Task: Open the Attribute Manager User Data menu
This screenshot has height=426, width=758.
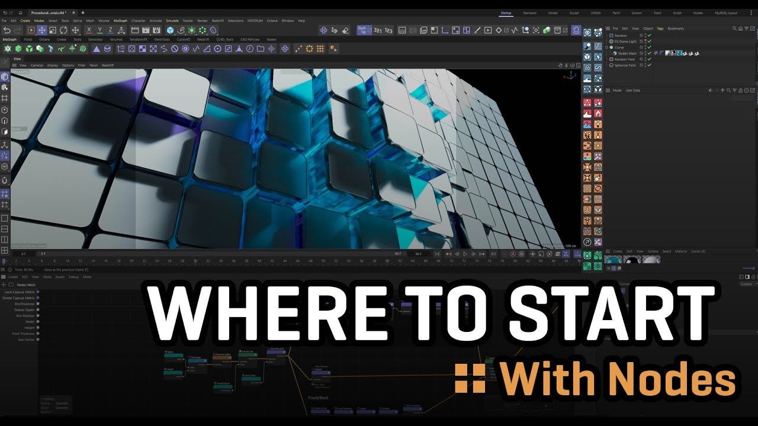Action: coord(632,91)
